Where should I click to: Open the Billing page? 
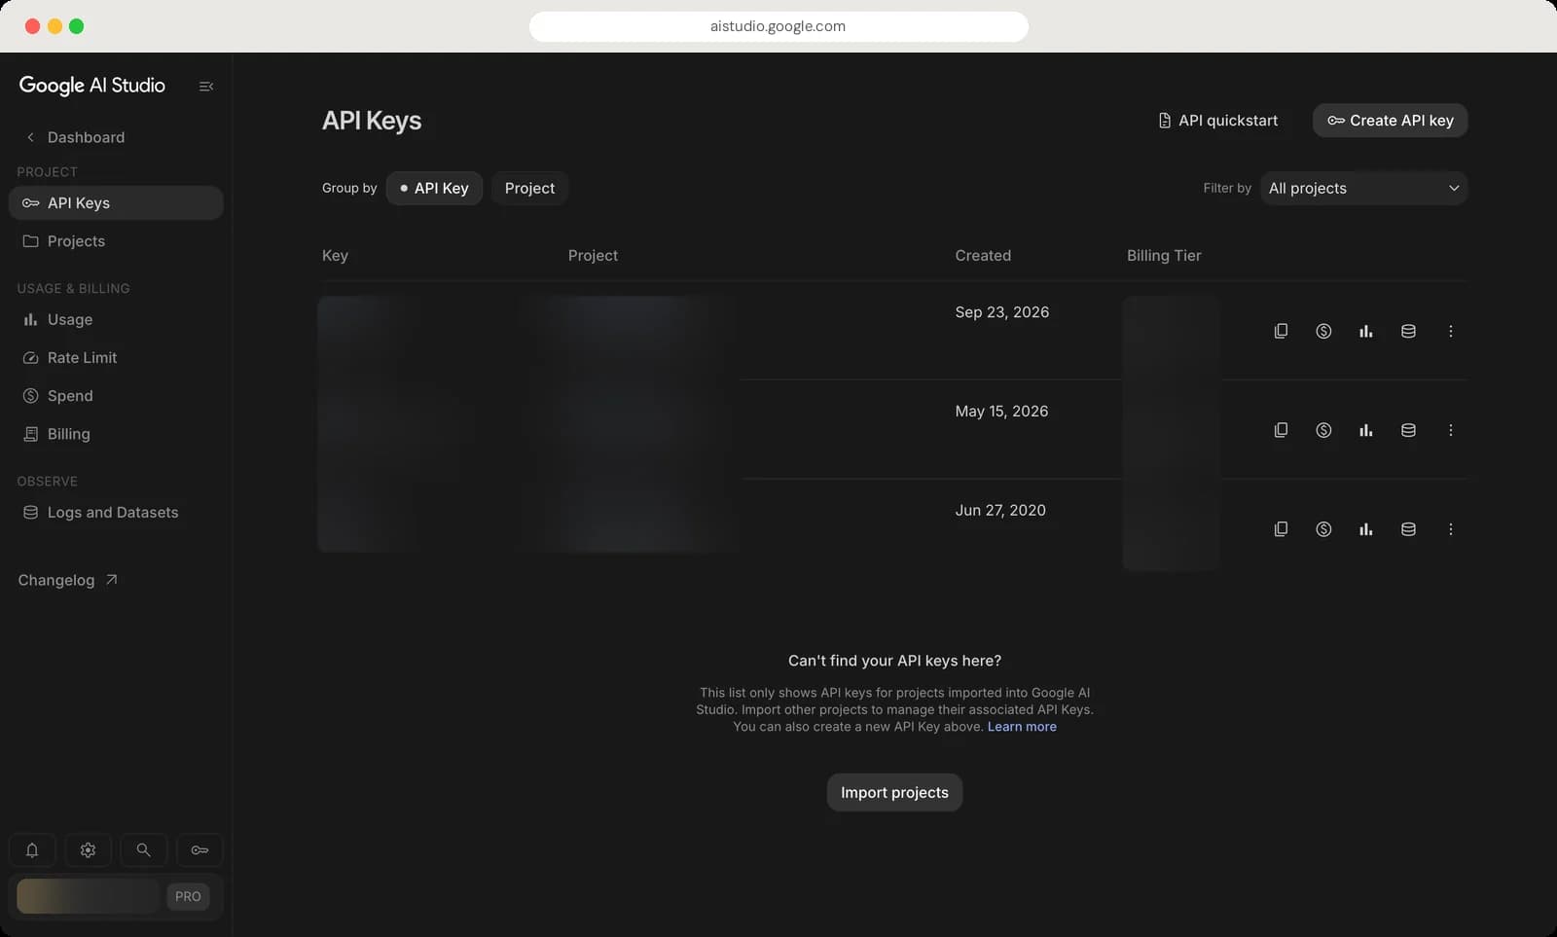tap(116, 434)
